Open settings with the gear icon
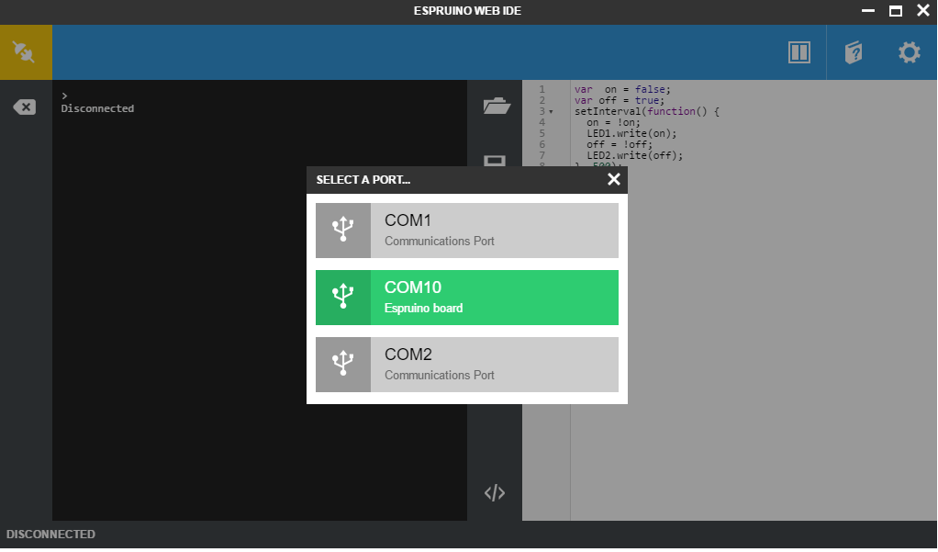Viewport: 938px width, 552px height. (909, 52)
